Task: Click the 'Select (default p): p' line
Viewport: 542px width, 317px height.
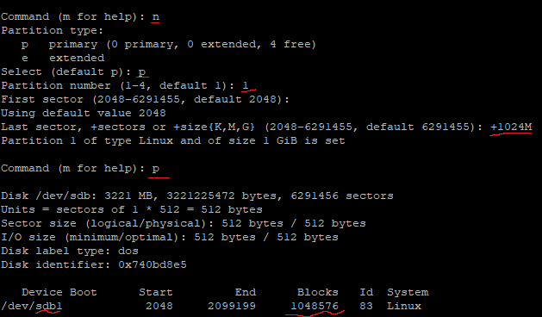Action: click(x=73, y=71)
